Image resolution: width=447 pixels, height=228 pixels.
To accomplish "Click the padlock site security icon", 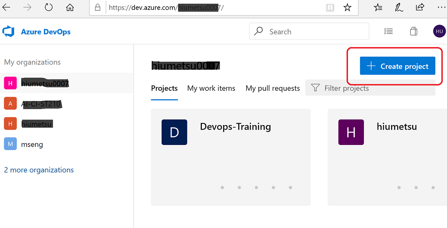I will (x=98, y=7).
